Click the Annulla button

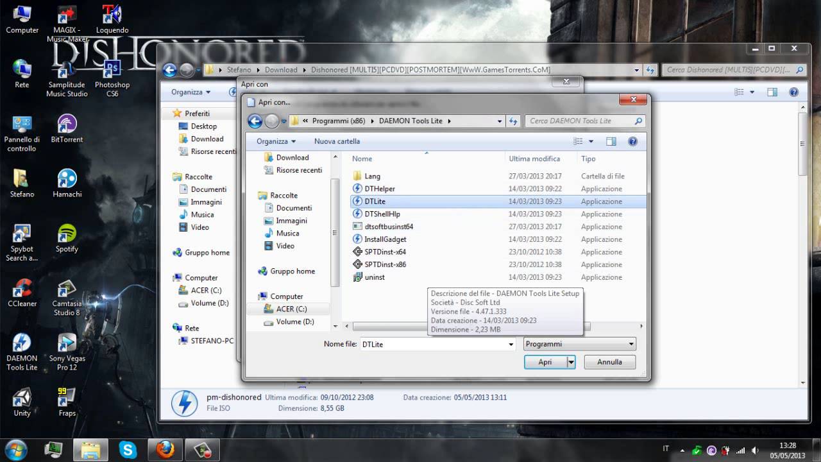(609, 362)
